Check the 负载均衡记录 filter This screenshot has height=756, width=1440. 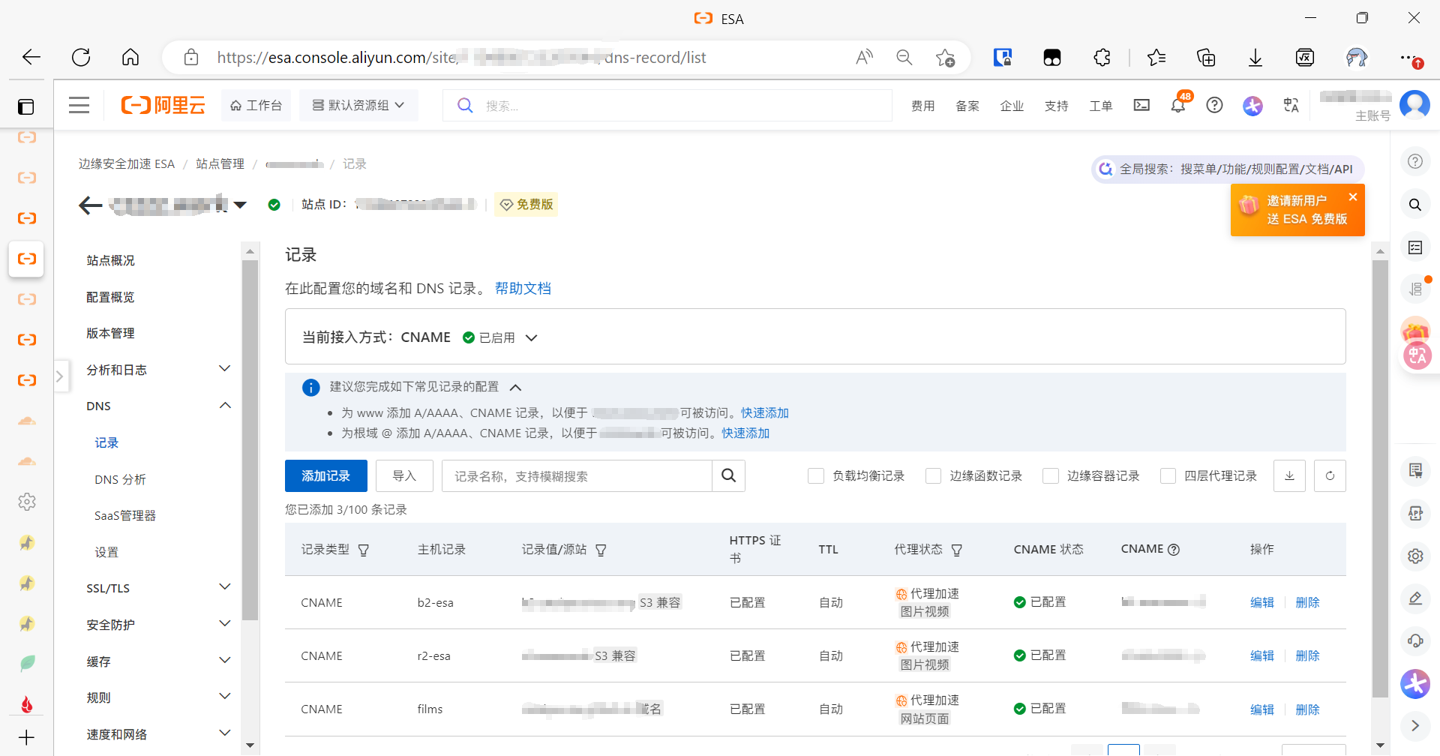pos(816,475)
